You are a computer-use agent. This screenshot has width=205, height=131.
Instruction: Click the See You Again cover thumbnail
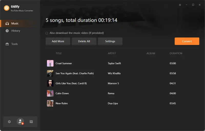pos(50,73)
